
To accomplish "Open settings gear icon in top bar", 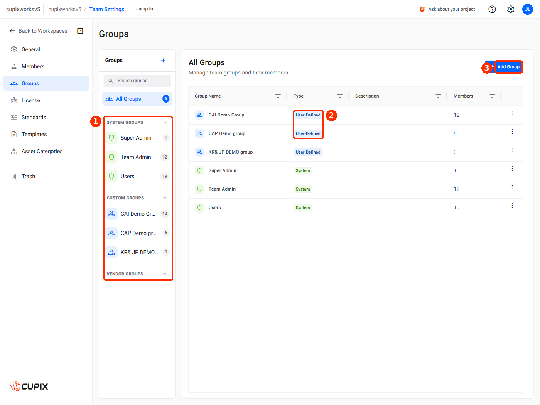I will pyautogui.click(x=511, y=9).
